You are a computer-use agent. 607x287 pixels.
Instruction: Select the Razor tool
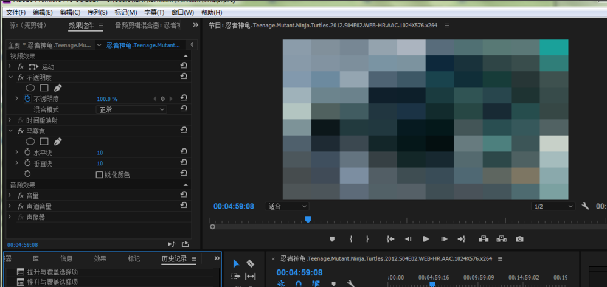[251, 263]
